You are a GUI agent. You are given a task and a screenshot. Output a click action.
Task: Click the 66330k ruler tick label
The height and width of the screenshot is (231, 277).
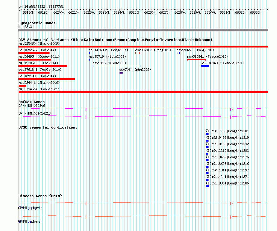[x=256, y=12]
